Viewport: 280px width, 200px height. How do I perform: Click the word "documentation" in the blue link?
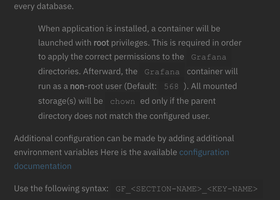click(43, 166)
